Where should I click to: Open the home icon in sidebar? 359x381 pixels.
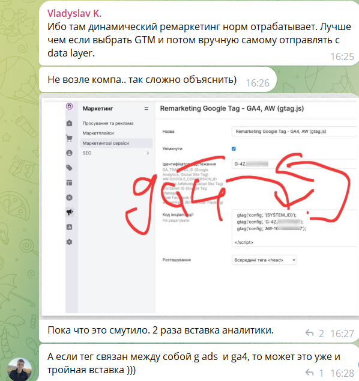pyautogui.click(x=70, y=123)
